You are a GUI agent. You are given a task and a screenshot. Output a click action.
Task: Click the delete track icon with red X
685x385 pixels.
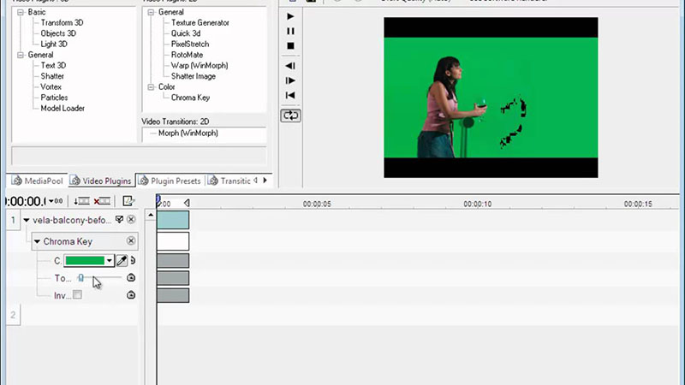(x=102, y=201)
